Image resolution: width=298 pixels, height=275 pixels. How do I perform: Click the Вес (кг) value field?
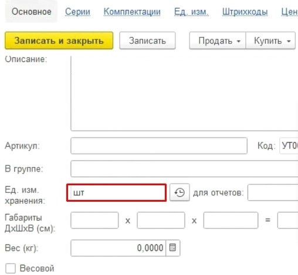pyautogui.click(x=118, y=248)
